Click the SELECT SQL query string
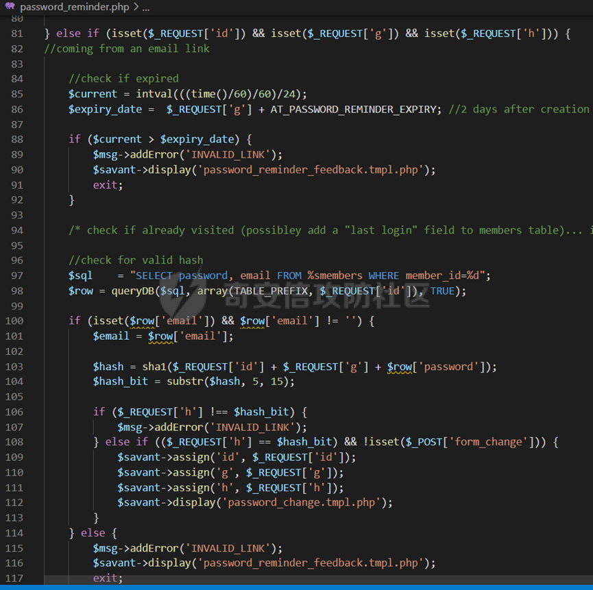The image size is (593, 590). coord(310,275)
